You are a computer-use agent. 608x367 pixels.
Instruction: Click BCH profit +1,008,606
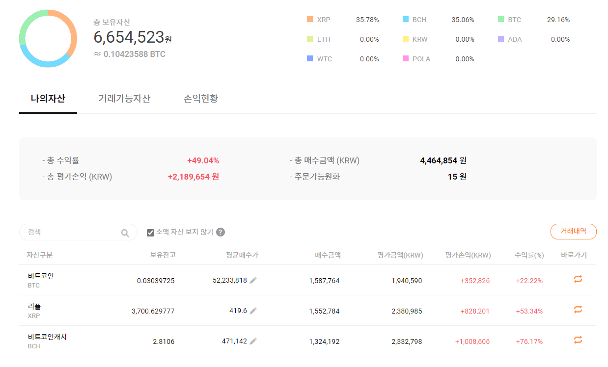(x=472, y=341)
